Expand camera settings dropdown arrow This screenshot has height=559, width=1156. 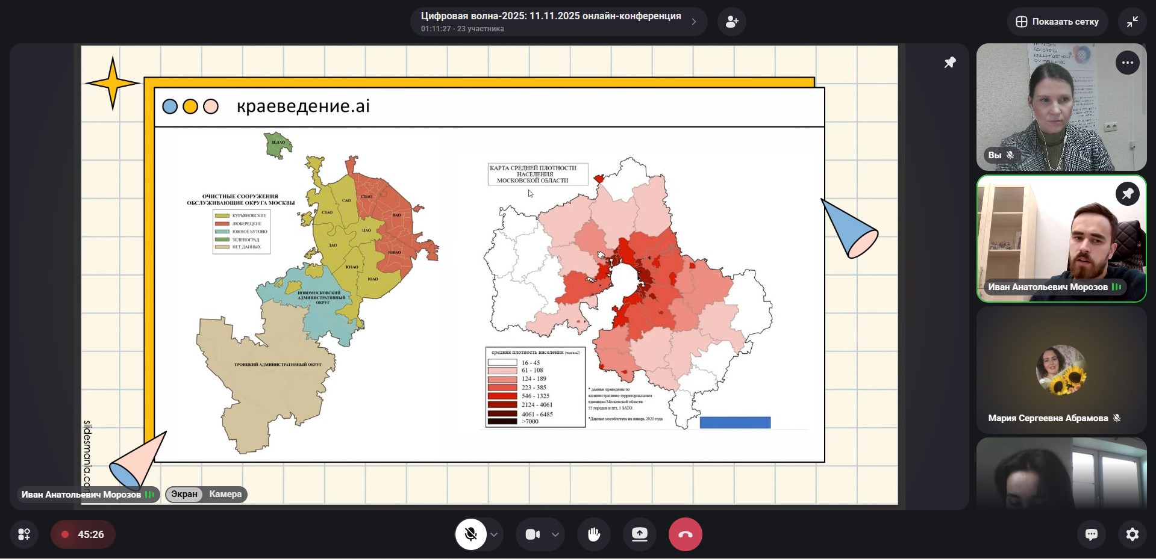(555, 534)
